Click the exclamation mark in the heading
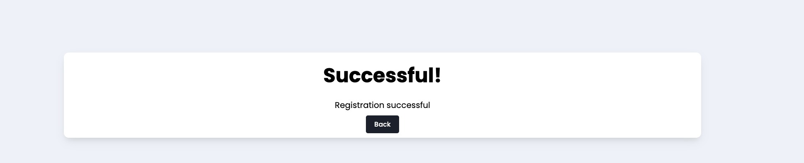 click(437, 76)
